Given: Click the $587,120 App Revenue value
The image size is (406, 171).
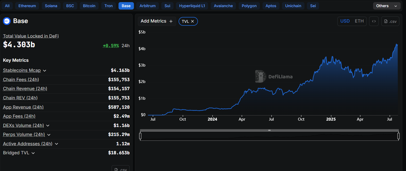Looking at the screenshot, I should pos(119,107).
